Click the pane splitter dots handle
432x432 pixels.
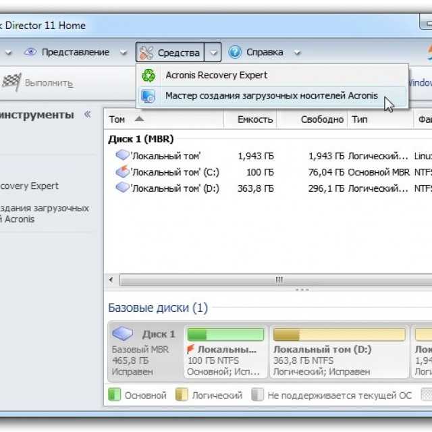click(302, 290)
